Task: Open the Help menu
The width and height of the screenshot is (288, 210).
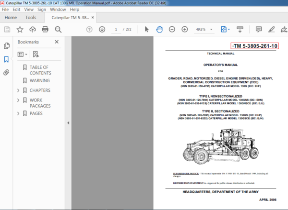Action: pos(74,10)
